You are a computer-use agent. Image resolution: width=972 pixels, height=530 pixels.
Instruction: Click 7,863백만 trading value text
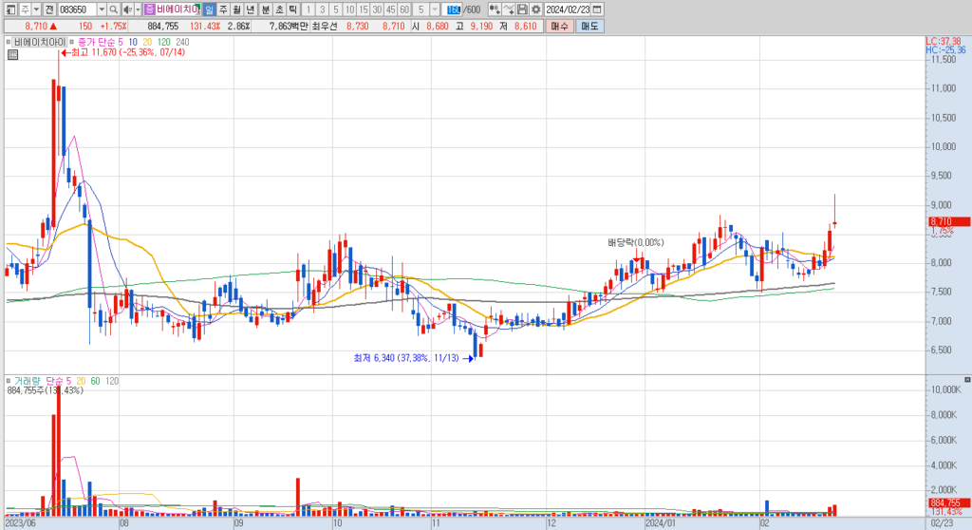(288, 26)
